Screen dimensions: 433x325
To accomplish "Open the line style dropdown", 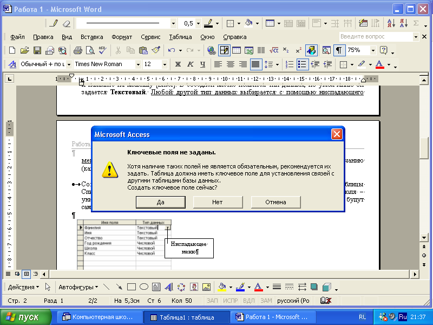I will (173, 23).
